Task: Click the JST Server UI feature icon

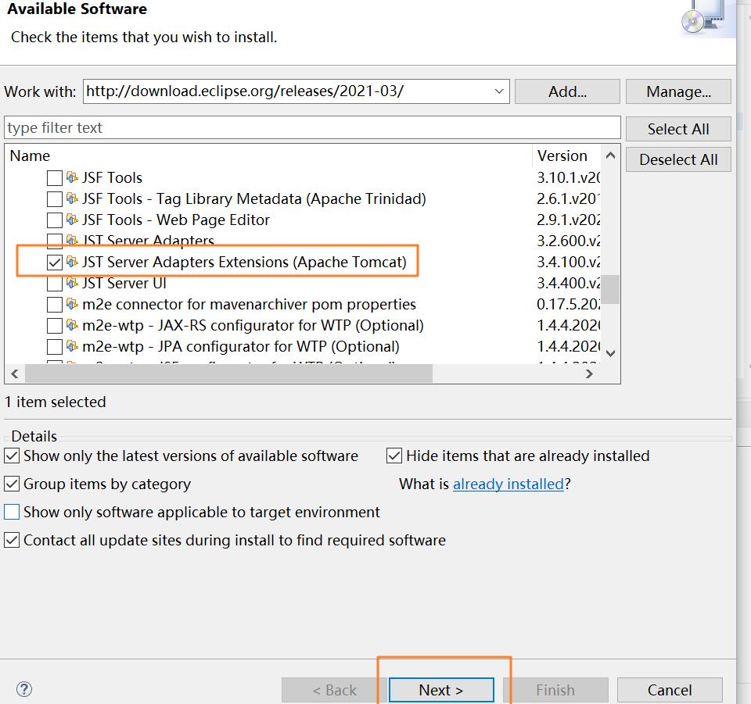Action: pos(70,283)
